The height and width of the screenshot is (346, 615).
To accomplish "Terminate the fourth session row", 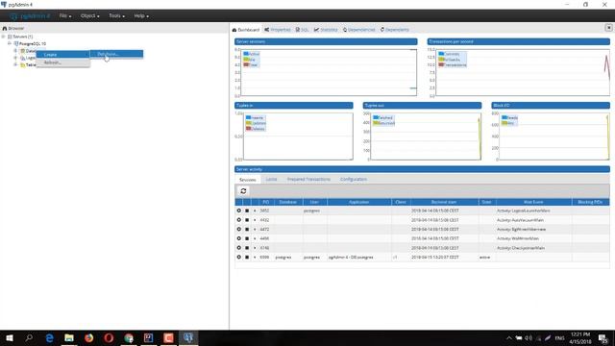I will point(247,238).
